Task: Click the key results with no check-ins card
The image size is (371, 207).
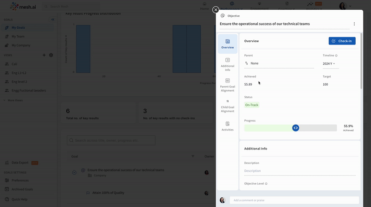Action: coord(176,113)
